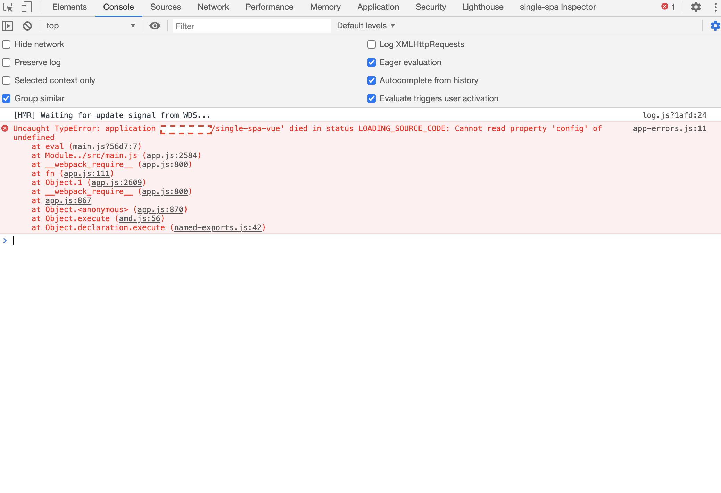Dismiss the error icon on the TypeError message
721x493 pixels.
(5, 128)
